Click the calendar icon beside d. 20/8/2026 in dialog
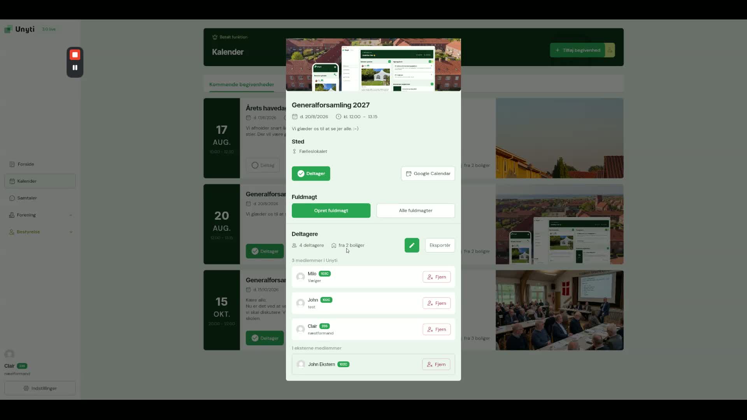Image resolution: width=747 pixels, height=420 pixels. 295,117
